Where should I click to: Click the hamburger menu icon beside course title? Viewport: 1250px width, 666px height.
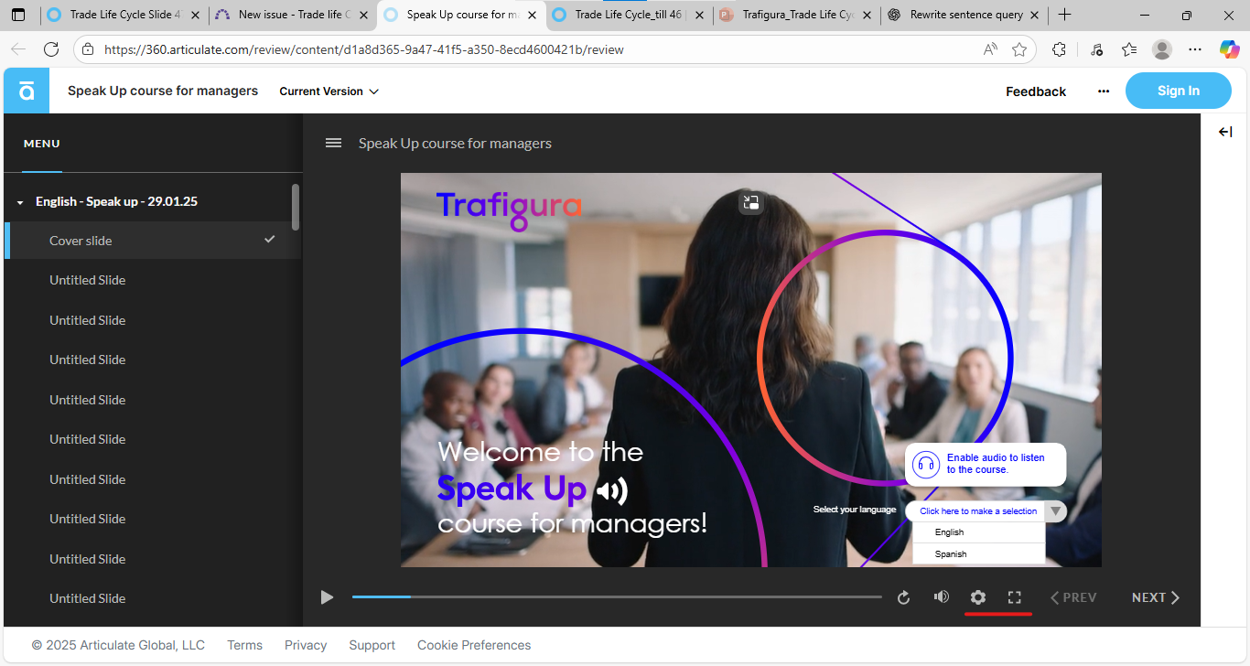tap(334, 143)
